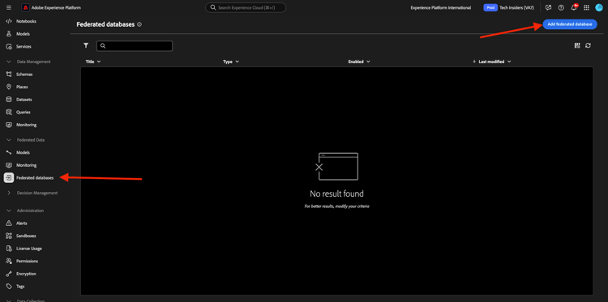The image size is (608, 302).
Task: Select Federated databases in the sidebar
Action: point(35,177)
